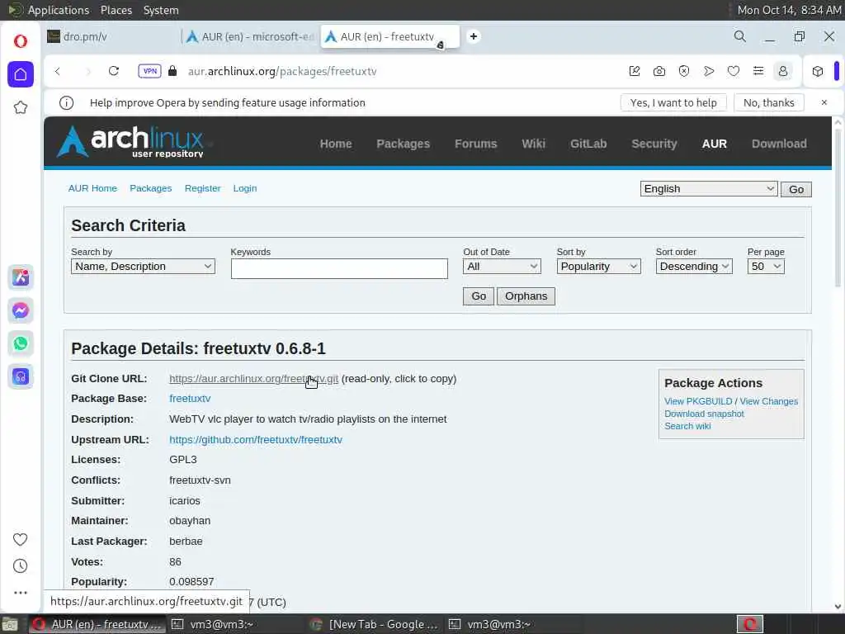Open the Register link
This screenshot has height=634, width=845.
click(203, 188)
